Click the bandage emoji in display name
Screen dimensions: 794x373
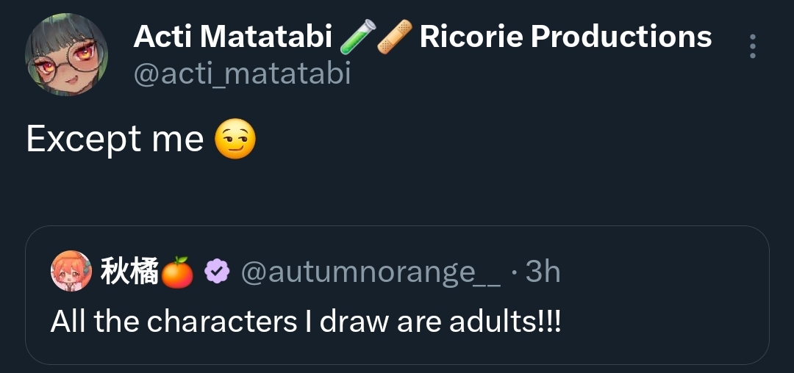395,37
